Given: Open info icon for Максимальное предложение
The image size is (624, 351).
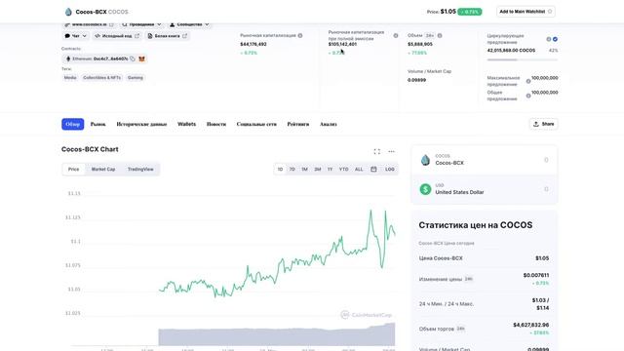Looking at the screenshot, I should [528, 81].
